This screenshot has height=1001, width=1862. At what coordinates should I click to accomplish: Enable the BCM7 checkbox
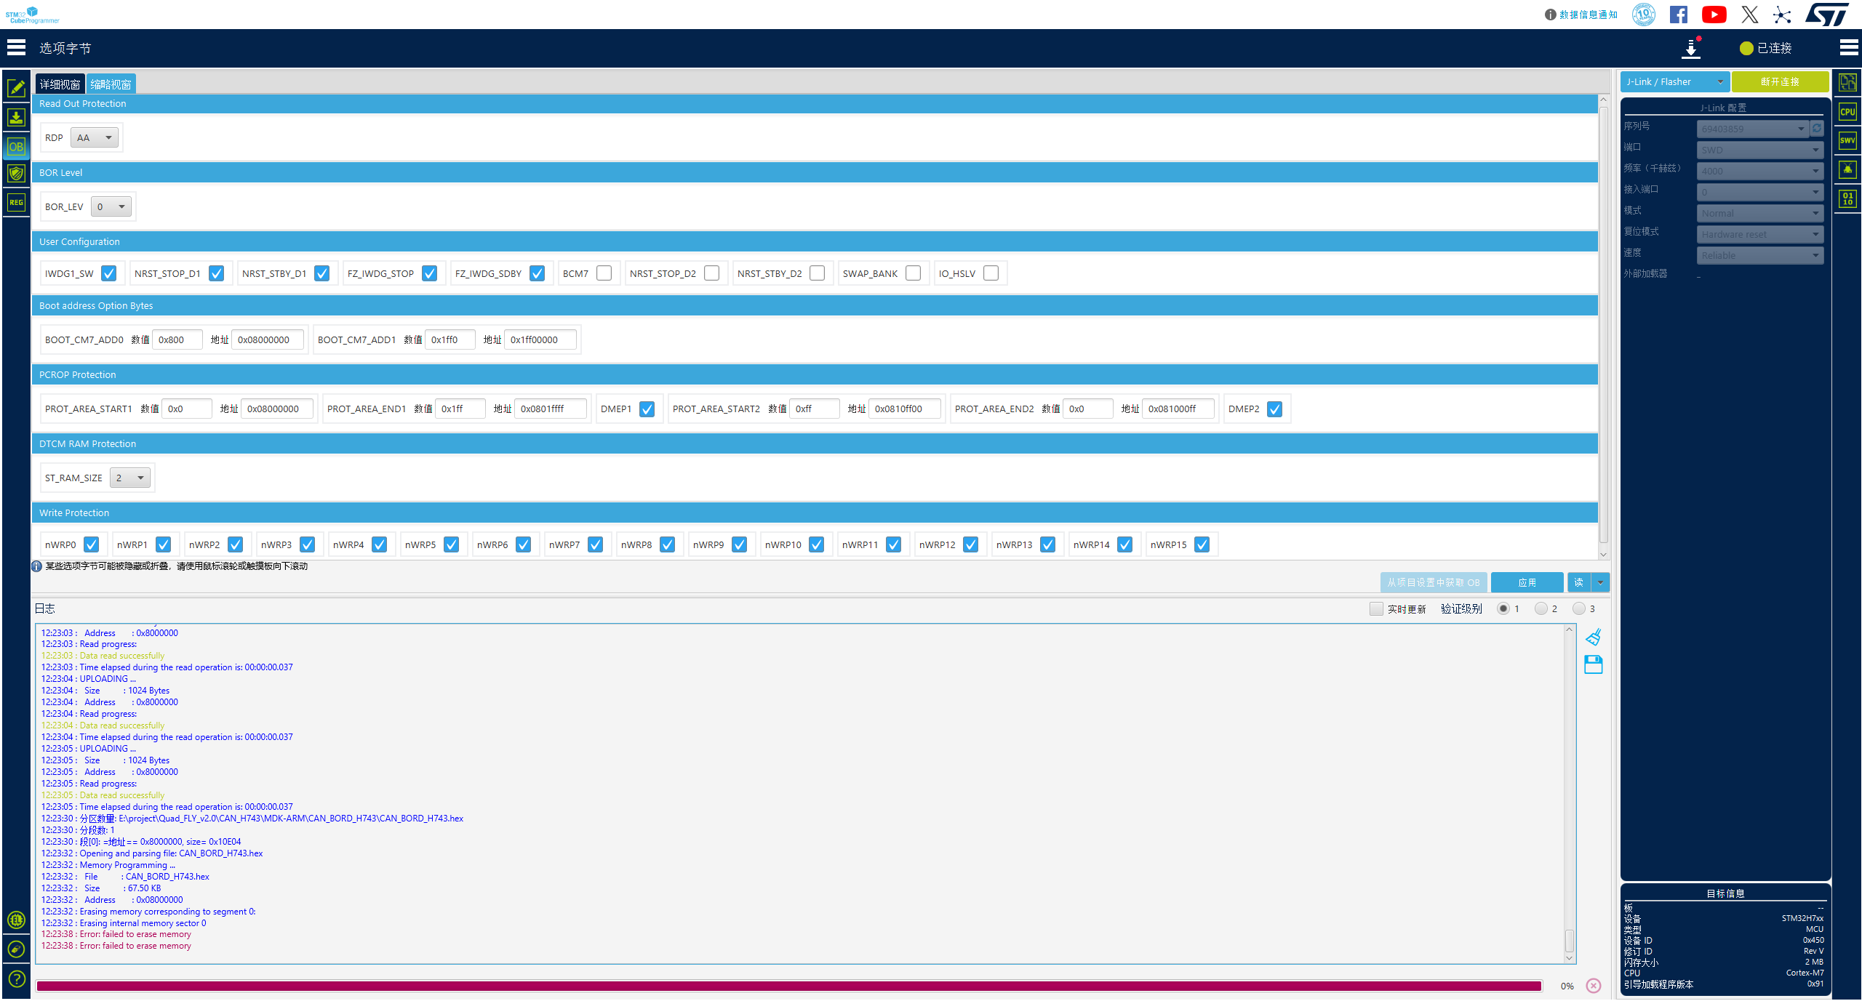[x=604, y=273]
